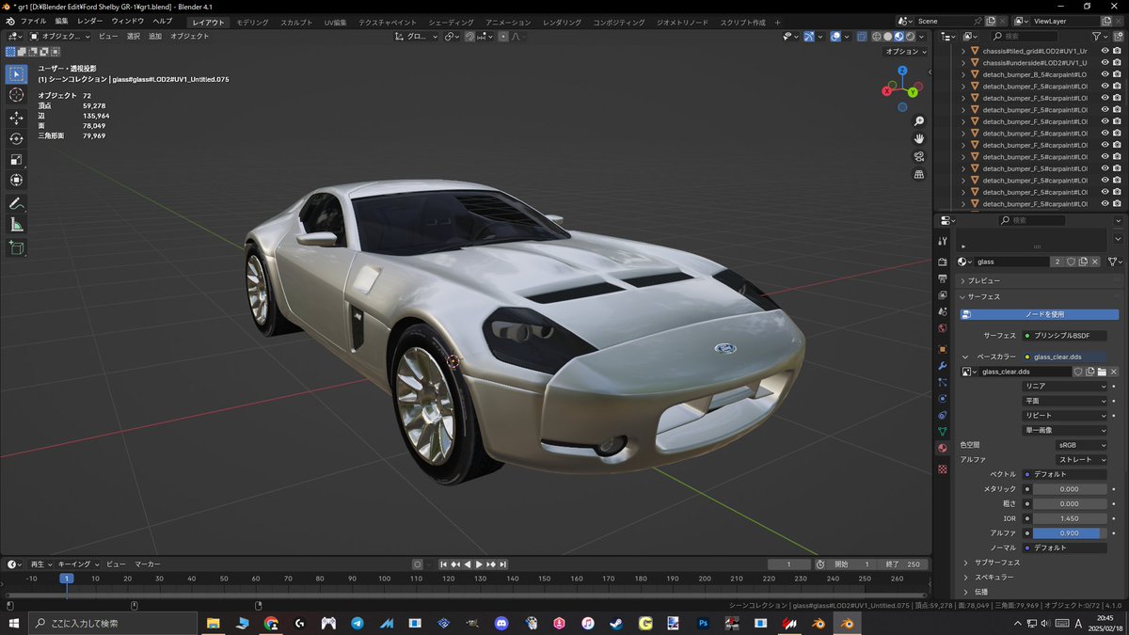Switch viewport shading to solid
Image resolution: width=1129 pixels, height=635 pixels.
point(887,36)
